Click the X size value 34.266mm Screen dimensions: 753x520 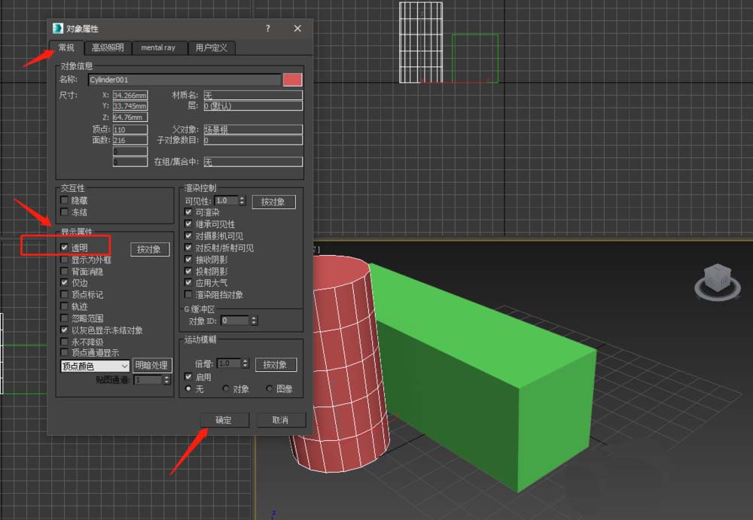click(130, 95)
